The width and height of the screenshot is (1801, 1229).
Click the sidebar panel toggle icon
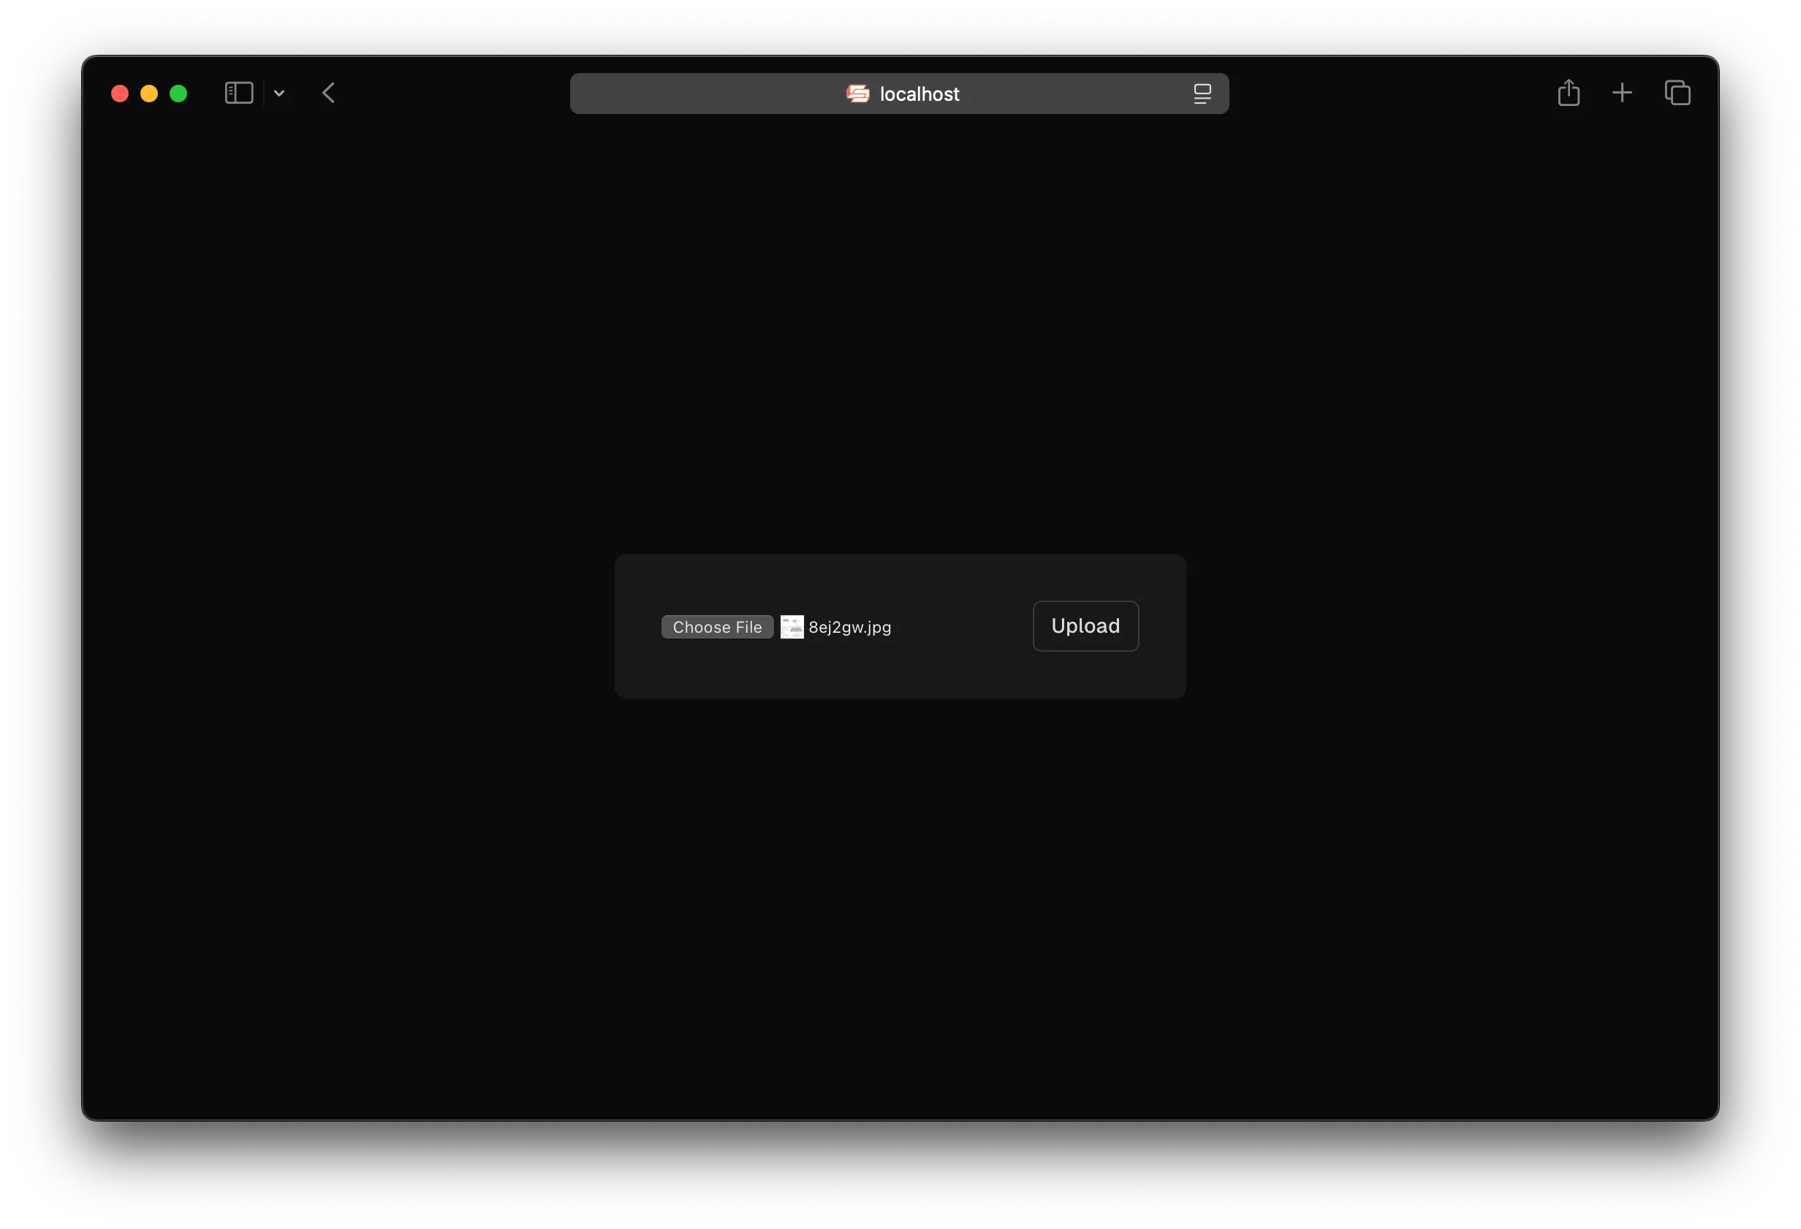pyautogui.click(x=238, y=91)
